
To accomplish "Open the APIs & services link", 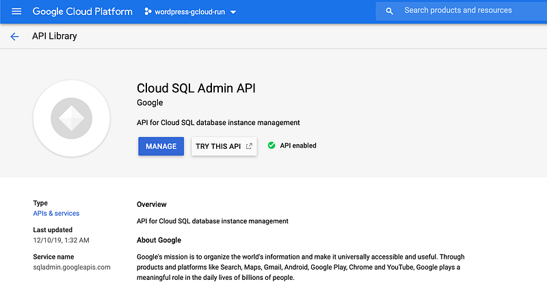I will (56, 214).
